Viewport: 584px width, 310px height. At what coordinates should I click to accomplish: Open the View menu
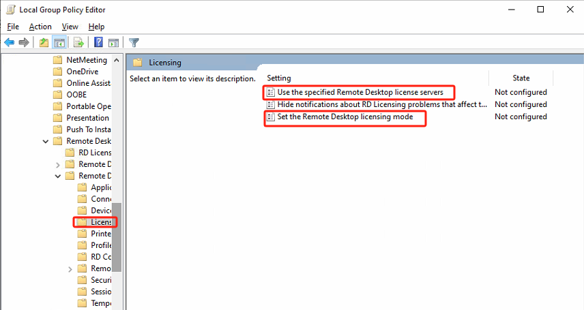(x=70, y=27)
